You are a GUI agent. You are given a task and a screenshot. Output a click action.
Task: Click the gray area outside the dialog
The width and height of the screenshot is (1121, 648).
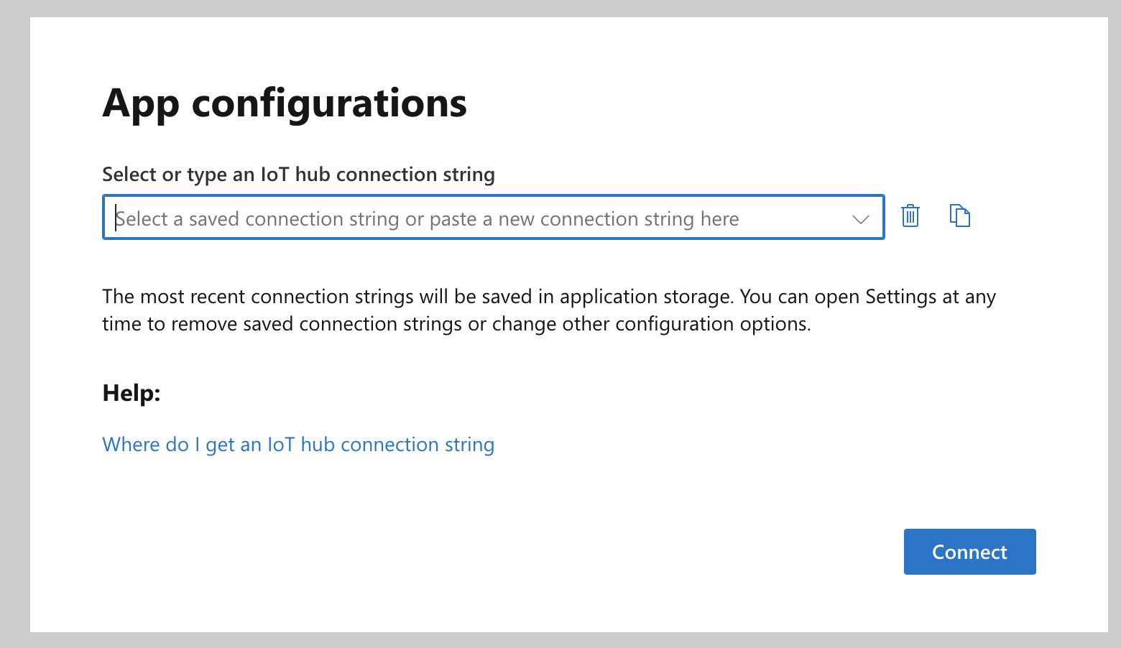(x=14, y=323)
